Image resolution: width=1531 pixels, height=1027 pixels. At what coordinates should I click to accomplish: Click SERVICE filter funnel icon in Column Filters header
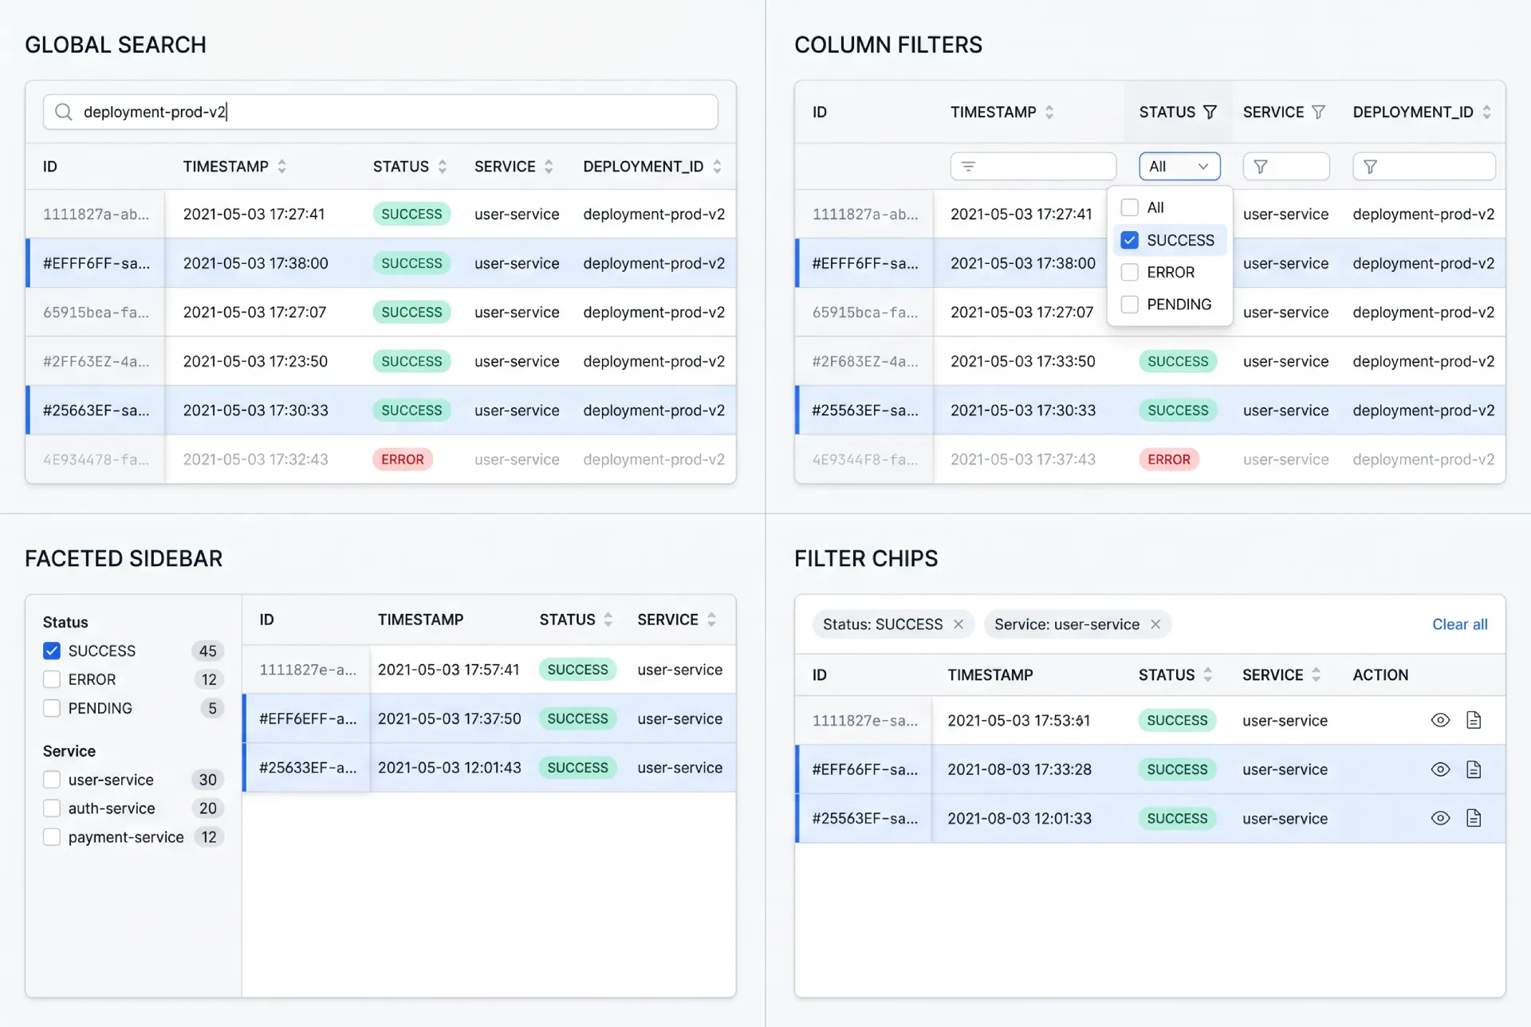click(x=1318, y=112)
